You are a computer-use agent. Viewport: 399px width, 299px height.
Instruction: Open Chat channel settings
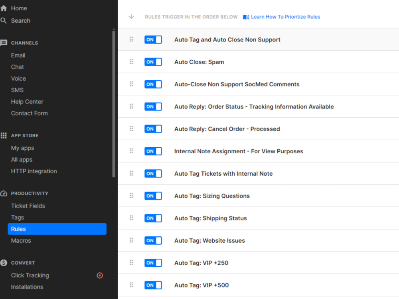tap(17, 67)
